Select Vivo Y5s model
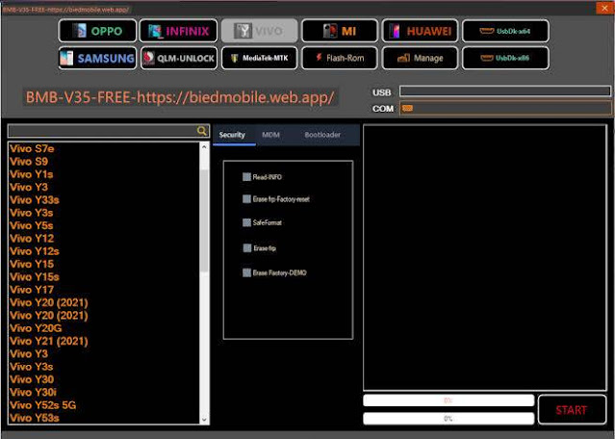 (x=32, y=225)
